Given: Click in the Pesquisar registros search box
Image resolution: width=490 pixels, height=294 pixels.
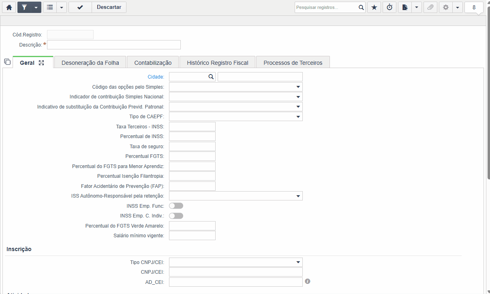Looking at the screenshot, I should [326, 7].
